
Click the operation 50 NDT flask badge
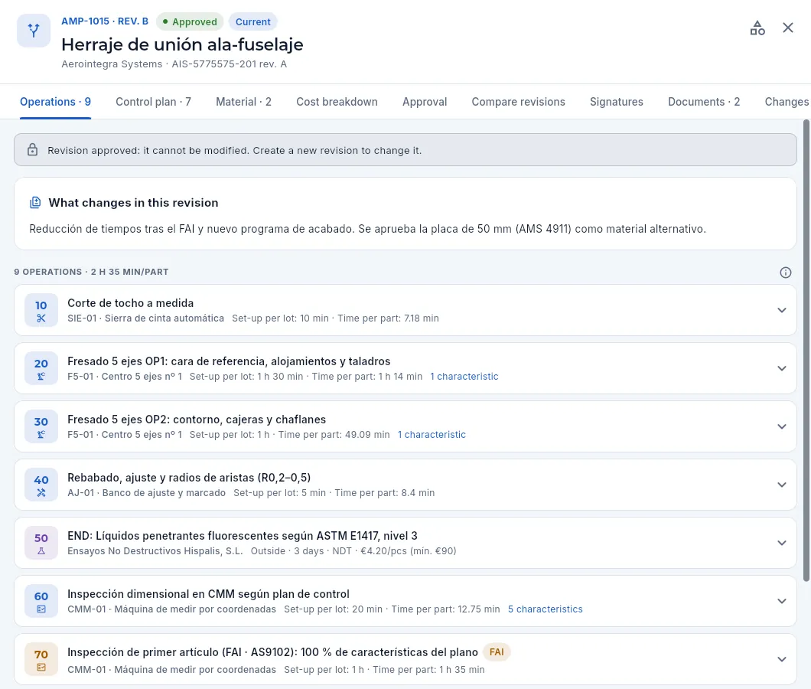[41, 544]
